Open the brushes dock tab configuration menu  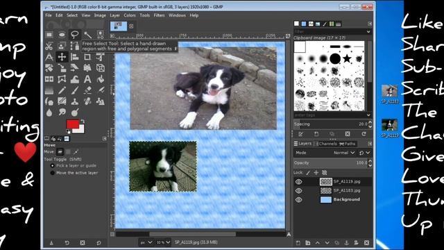[370, 24]
